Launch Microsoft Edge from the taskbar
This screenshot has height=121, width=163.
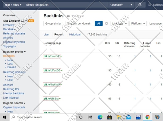pos(100,117)
